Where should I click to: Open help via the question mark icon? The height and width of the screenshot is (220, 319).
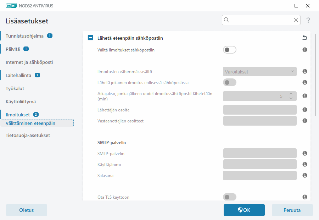pyautogui.click(x=308, y=20)
